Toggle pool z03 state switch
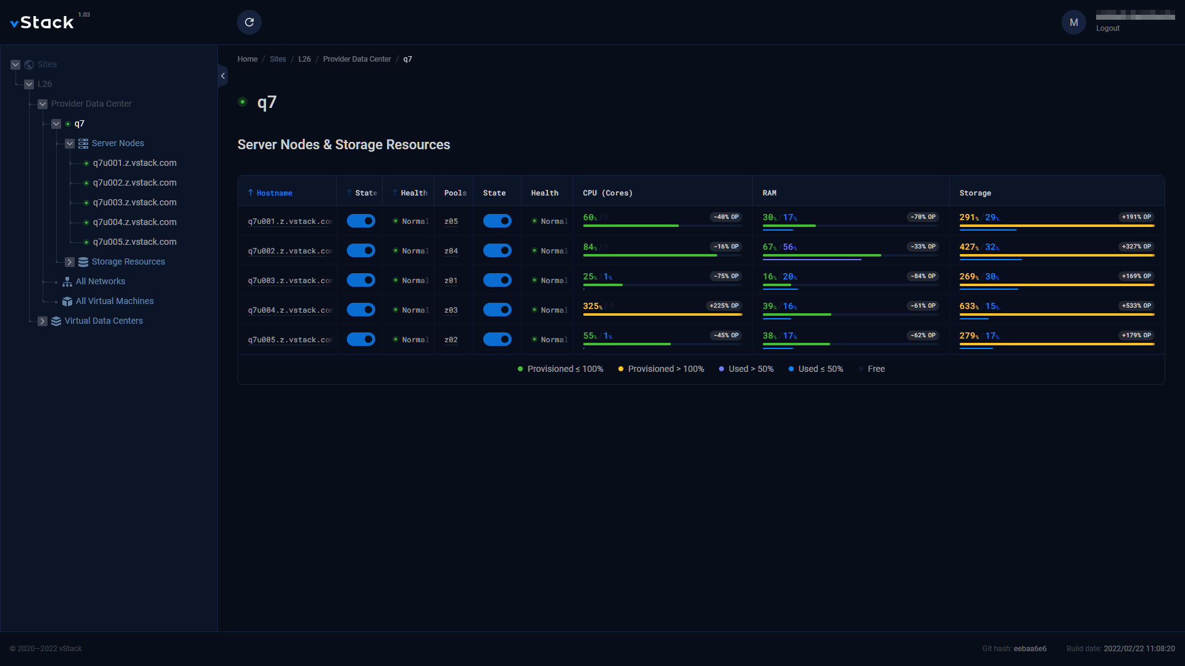This screenshot has width=1185, height=666. (x=497, y=310)
